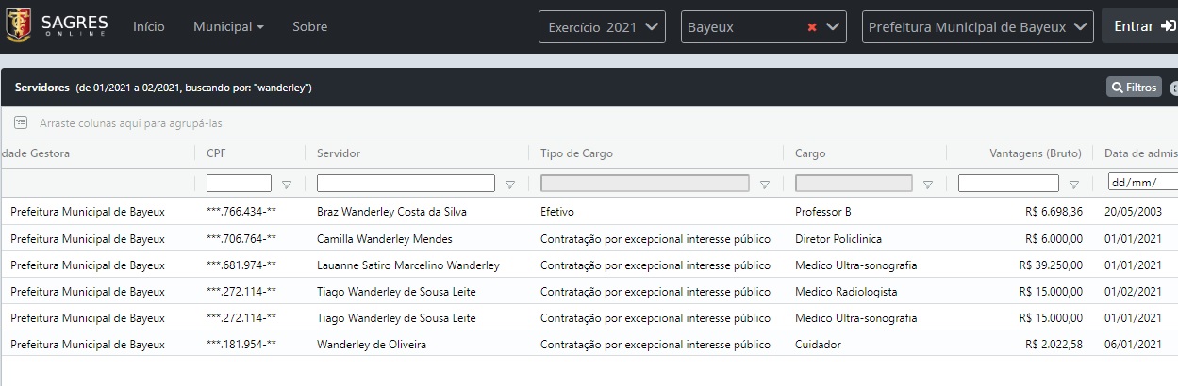Viewport: 1178px width, 386px height.
Task: Click the CPF filter input box
Action: tap(239, 184)
